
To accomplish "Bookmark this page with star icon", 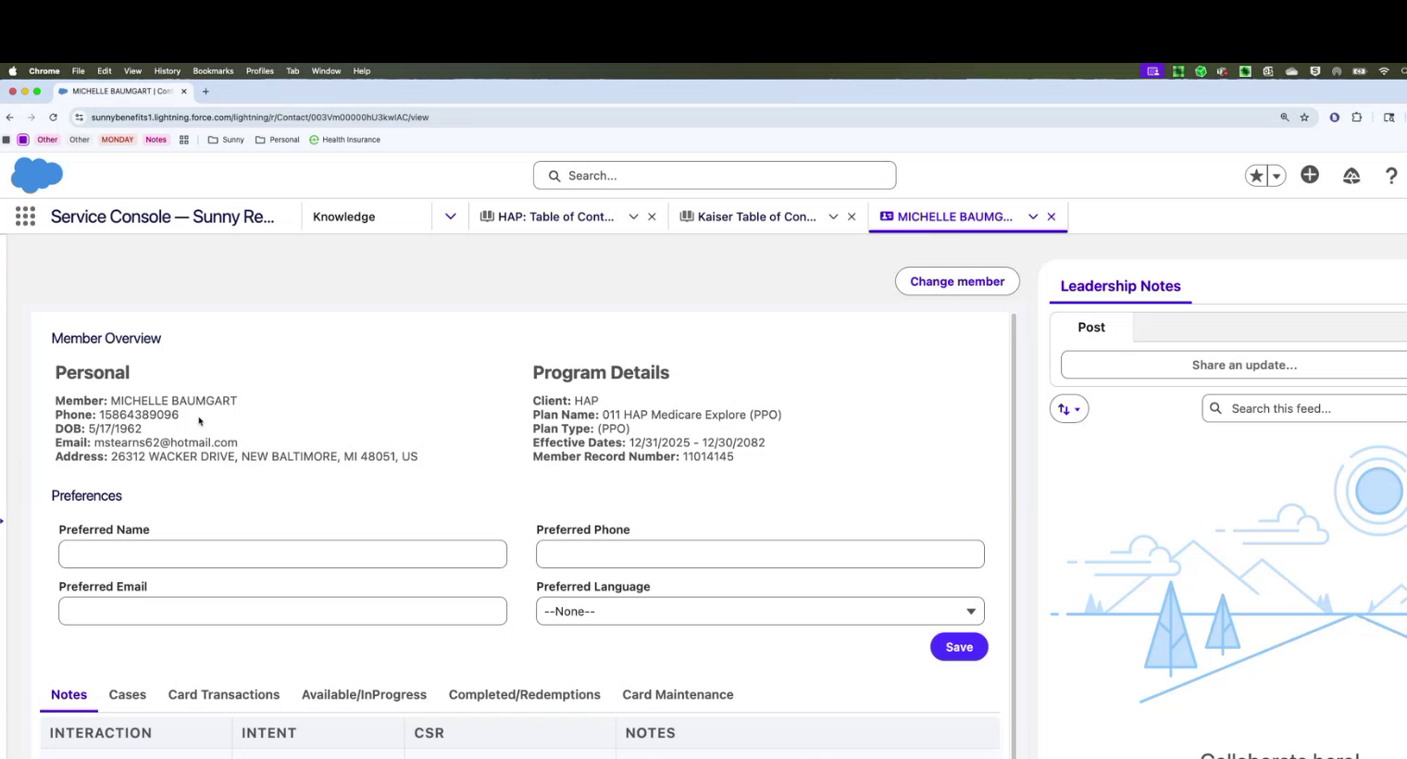I will pyautogui.click(x=1304, y=118).
